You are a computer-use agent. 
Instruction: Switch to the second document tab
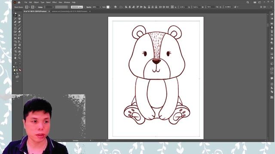click(x=70, y=12)
